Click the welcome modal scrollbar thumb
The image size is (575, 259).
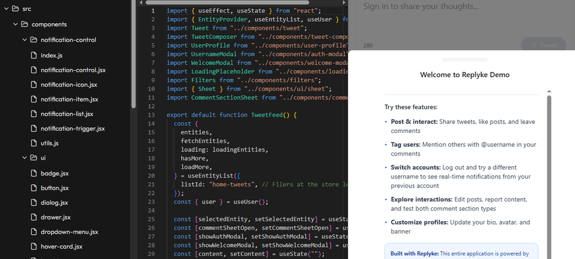pyautogui.click(x=549, y=177)
